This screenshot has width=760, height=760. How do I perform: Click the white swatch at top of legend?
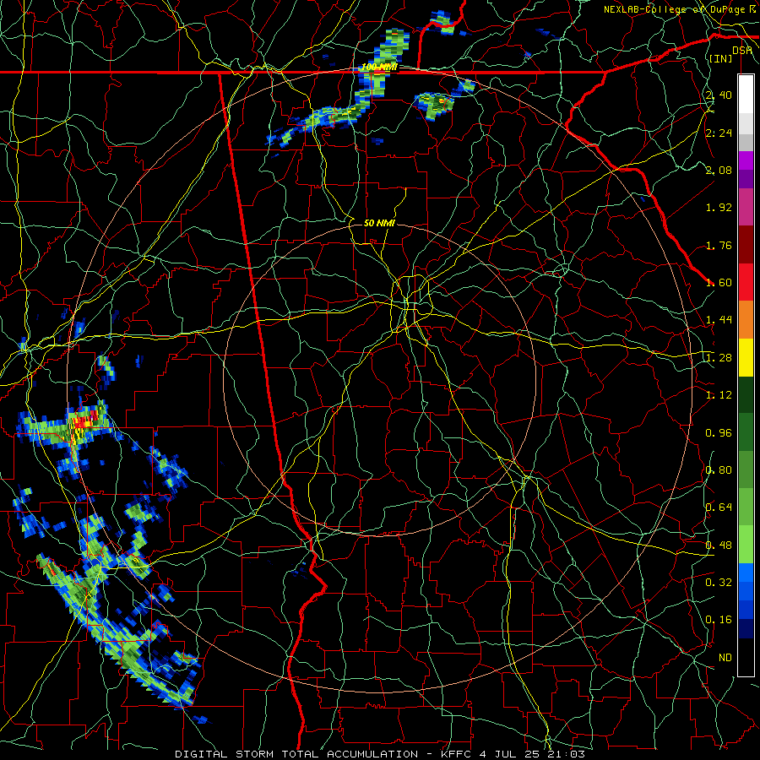[x=746, y=94]
